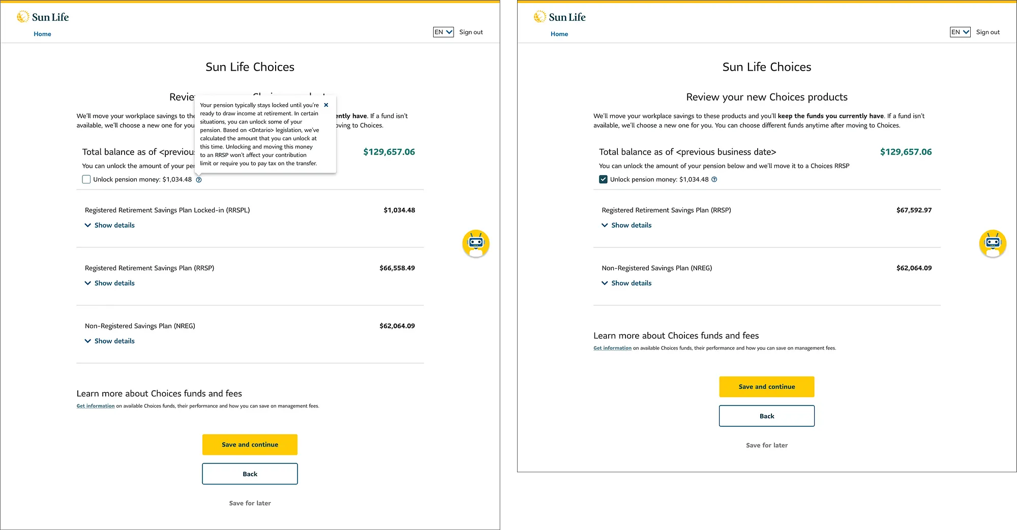Check the Unlock pension money box on left
This screenshot has height=530, width=1017.
pyautogui.click(x=86, y=179)
